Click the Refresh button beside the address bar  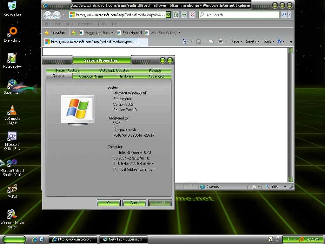[184, 15]
